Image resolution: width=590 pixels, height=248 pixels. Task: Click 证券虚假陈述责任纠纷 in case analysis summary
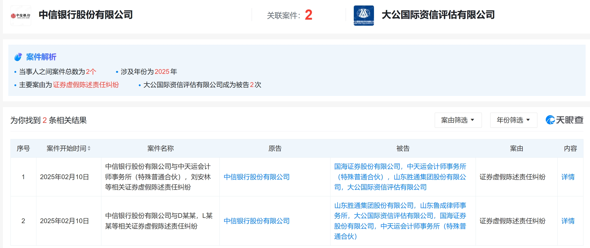pyautogui.click(x=86, y=85)
